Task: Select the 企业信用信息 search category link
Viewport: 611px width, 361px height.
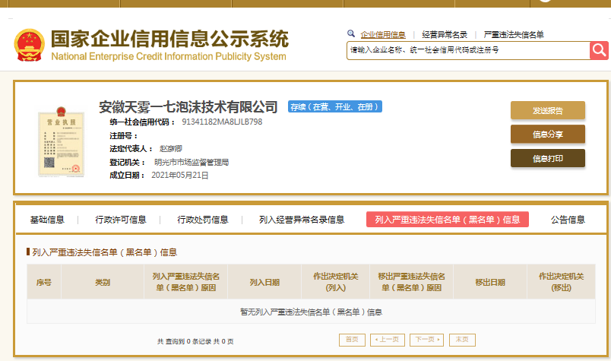Action: point(383,35)
